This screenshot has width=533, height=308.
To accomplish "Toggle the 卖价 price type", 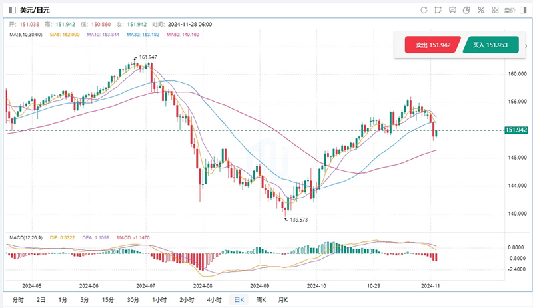I will pos(510,10).
